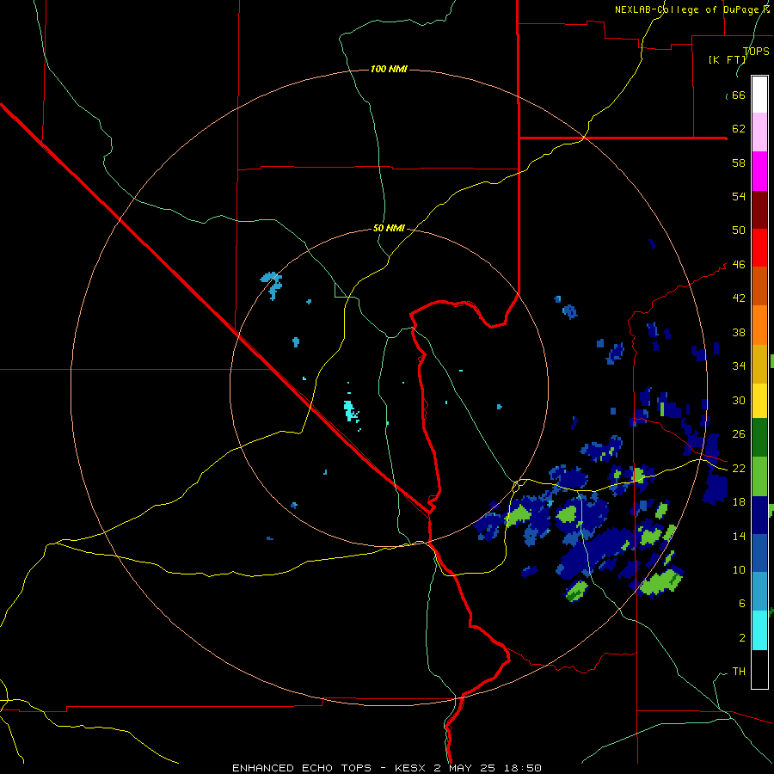The height and width of the screenshot is (774, 774).
Task: Click the legend value "34"
Action: tap(739, 366)
